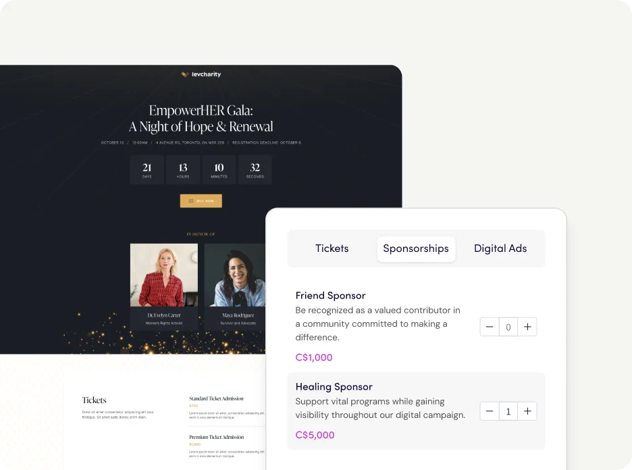Viewport: 632px width, 470px height.
Task: Open the Digital Ads tab
Action: [500, 249]
